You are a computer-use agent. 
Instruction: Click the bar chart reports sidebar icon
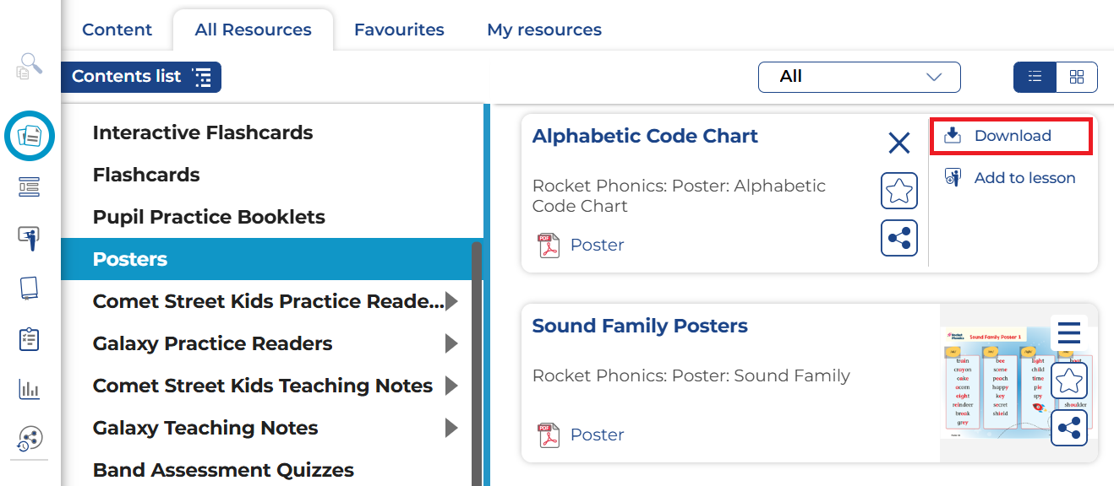30,389
